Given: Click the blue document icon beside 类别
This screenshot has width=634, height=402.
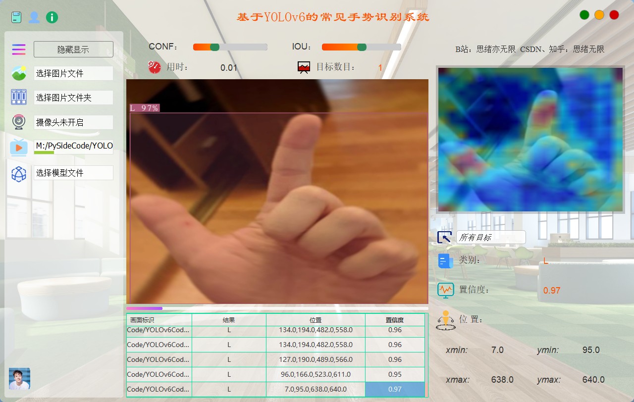Looking at the screenshot, I should 445,261.
